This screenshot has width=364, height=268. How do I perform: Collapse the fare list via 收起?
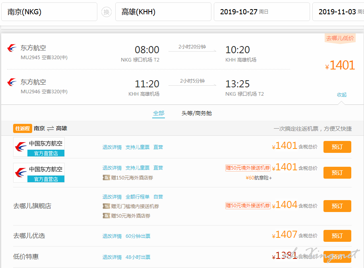(342, 94)
